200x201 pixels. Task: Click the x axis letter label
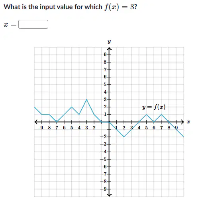(188, 122)
